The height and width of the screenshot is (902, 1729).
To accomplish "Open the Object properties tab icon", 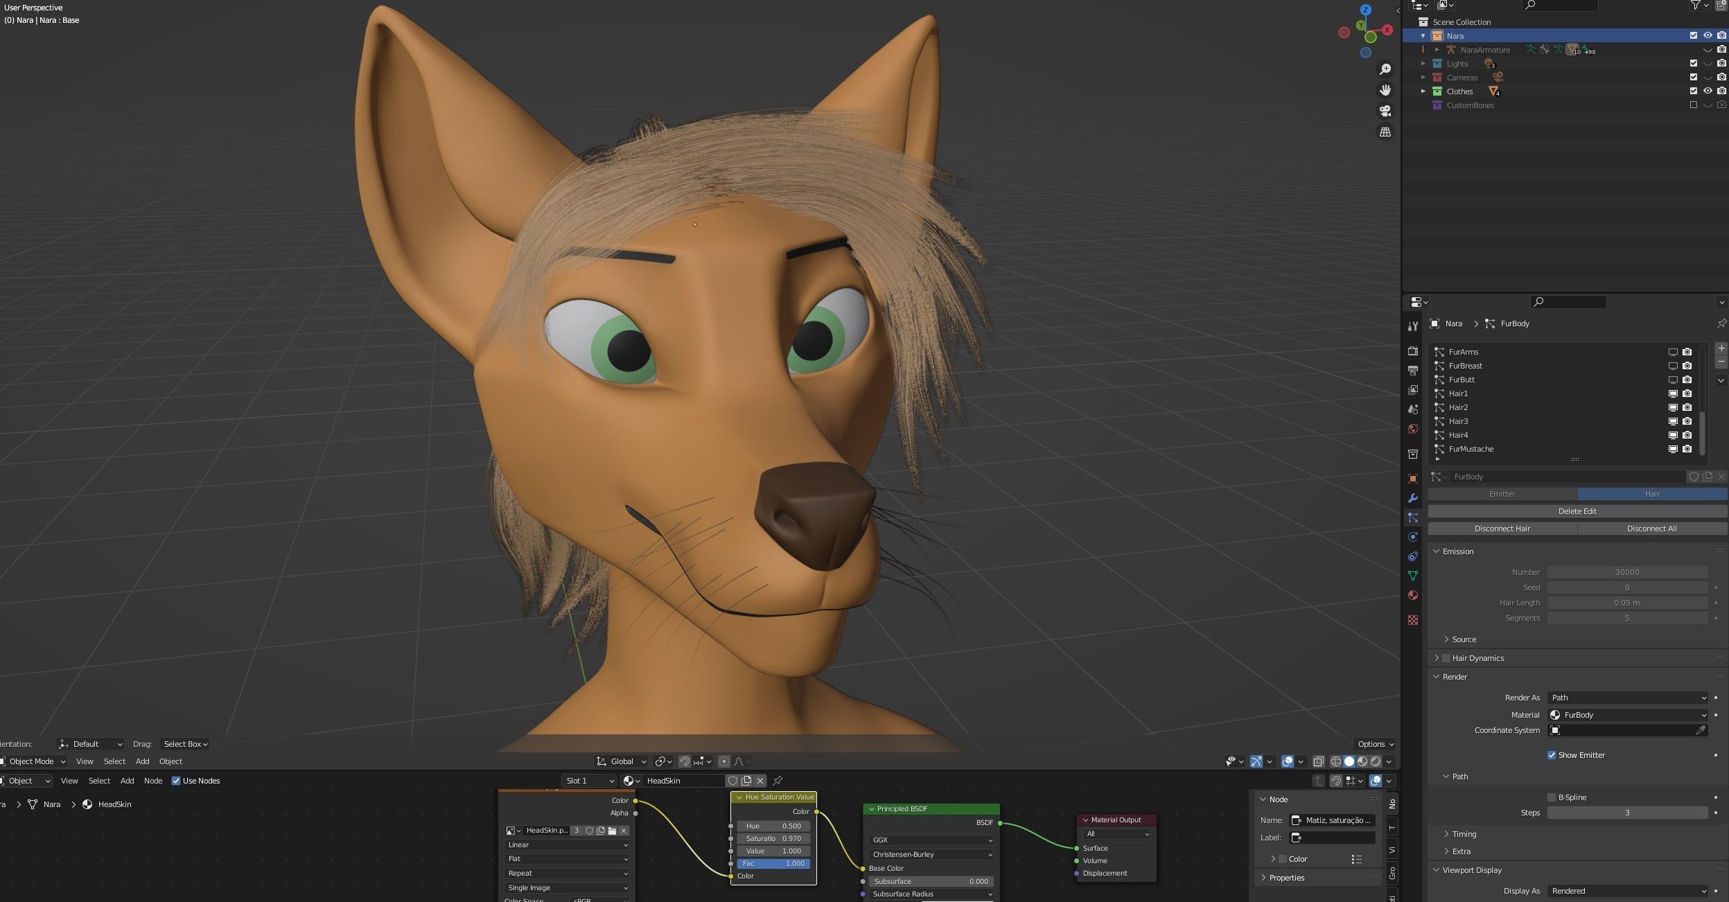I will tap(1413, 479).
